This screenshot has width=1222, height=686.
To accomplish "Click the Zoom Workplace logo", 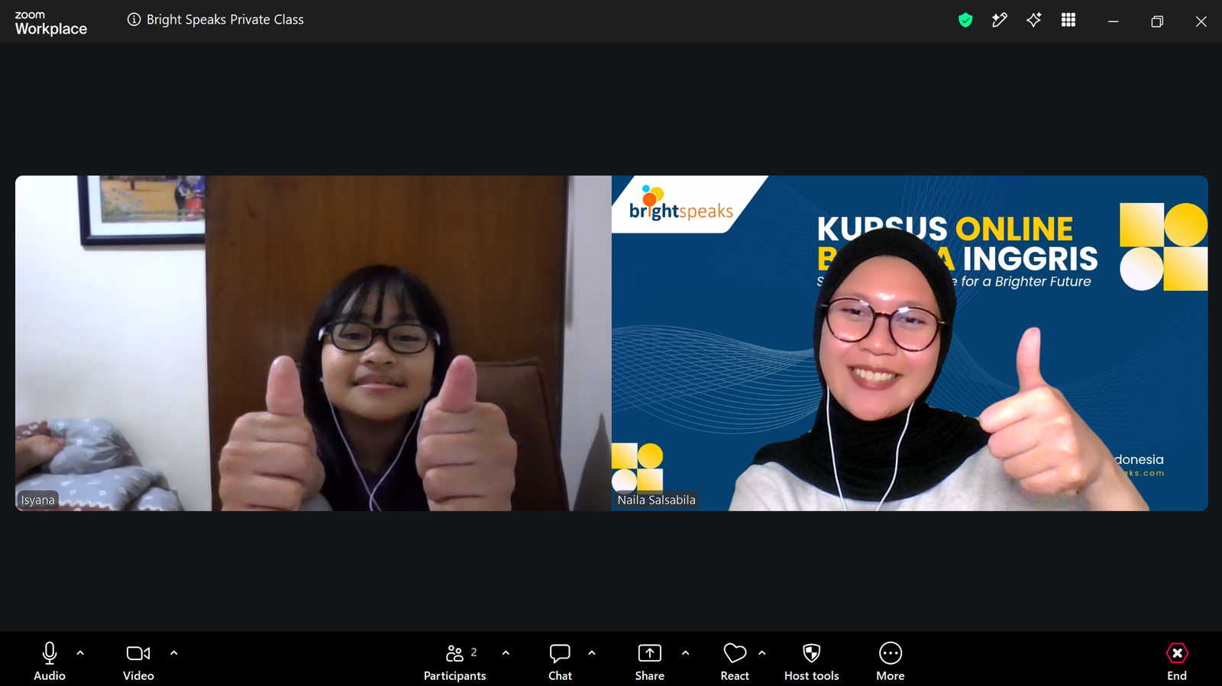I will pyautogui.click(x=51, y=24).
